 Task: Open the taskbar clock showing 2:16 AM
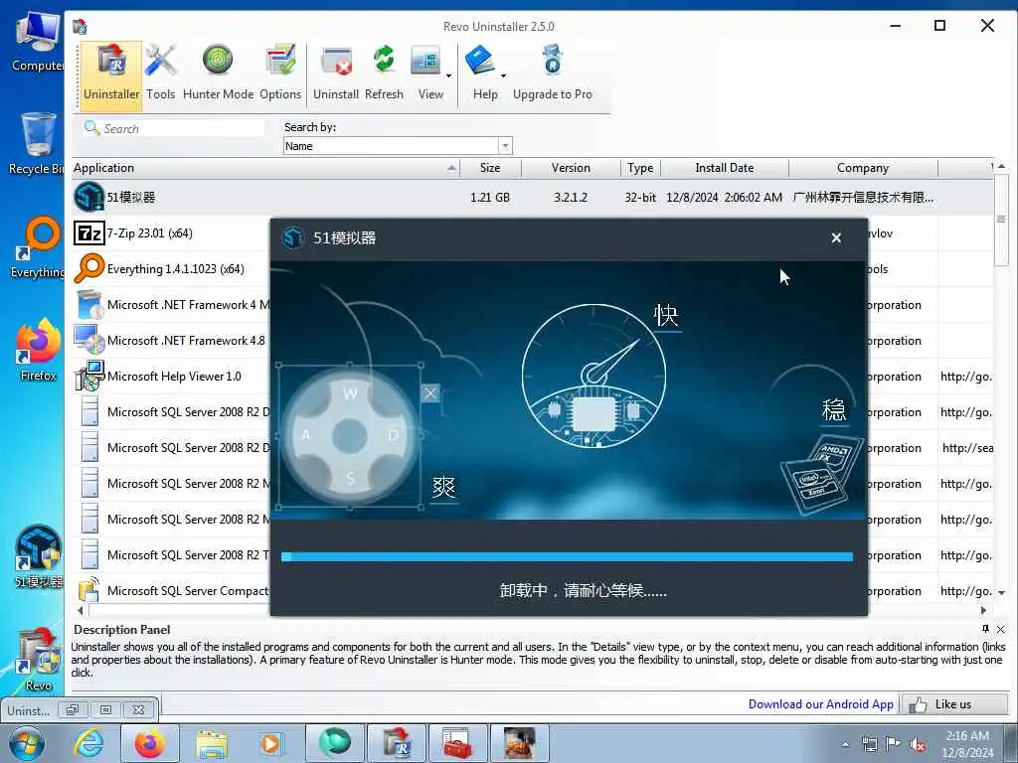coord(967,744)
